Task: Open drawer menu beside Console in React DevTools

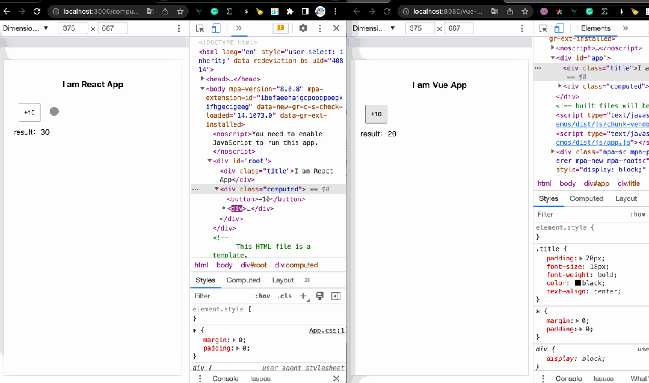Action: 200,378
